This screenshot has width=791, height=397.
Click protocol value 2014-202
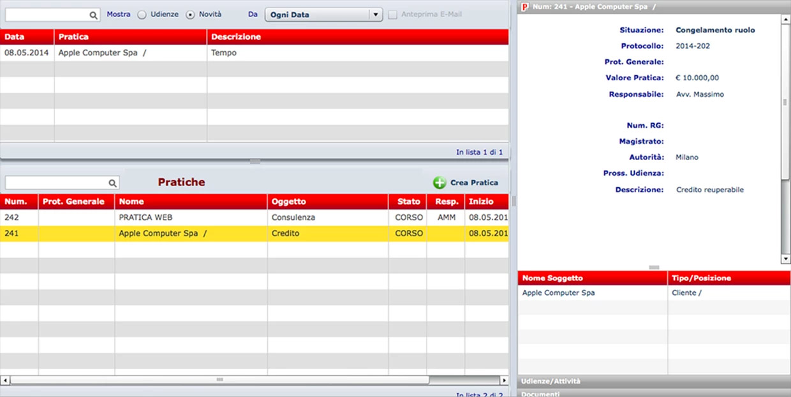693,46
